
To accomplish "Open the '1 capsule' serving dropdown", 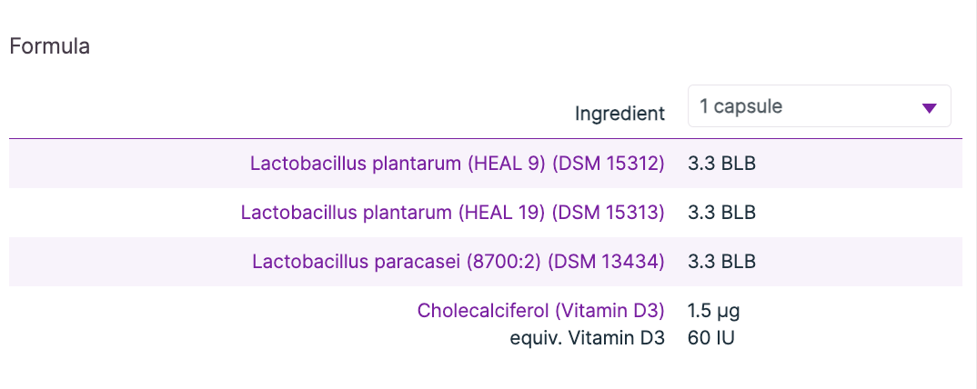I will (819, 106).
